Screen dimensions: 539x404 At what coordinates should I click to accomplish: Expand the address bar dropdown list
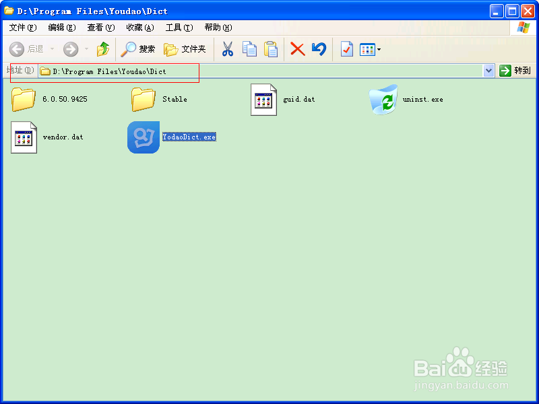pyautogui.click(x=489, y=71)
